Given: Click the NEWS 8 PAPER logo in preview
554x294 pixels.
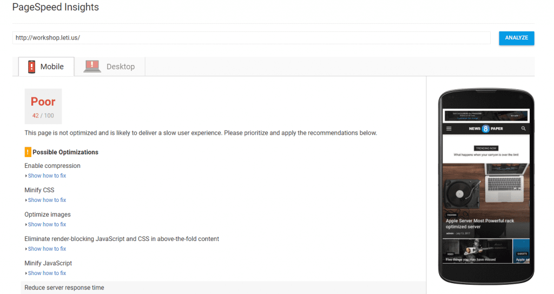Looking at the screenshot, I should (x=486, y=128).
